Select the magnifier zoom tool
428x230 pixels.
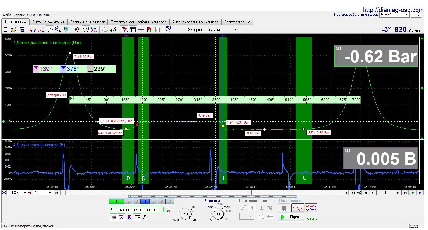58,30
